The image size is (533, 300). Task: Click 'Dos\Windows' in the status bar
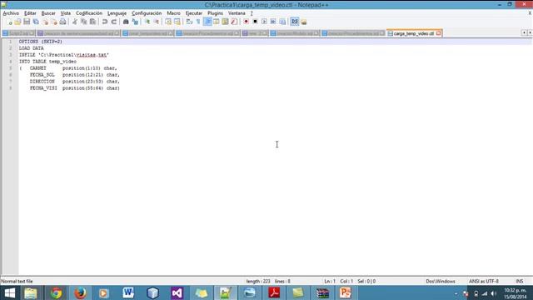coord(441,282)
